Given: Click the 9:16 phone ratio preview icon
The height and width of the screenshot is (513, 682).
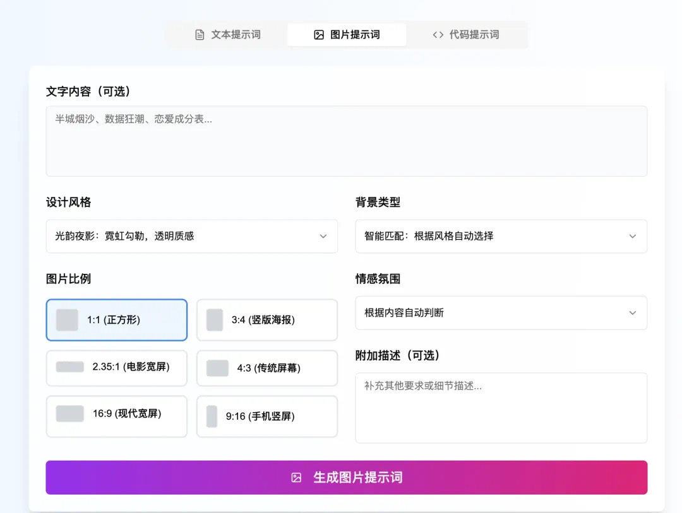Looking at the screenshot, I should pos(212,416).
